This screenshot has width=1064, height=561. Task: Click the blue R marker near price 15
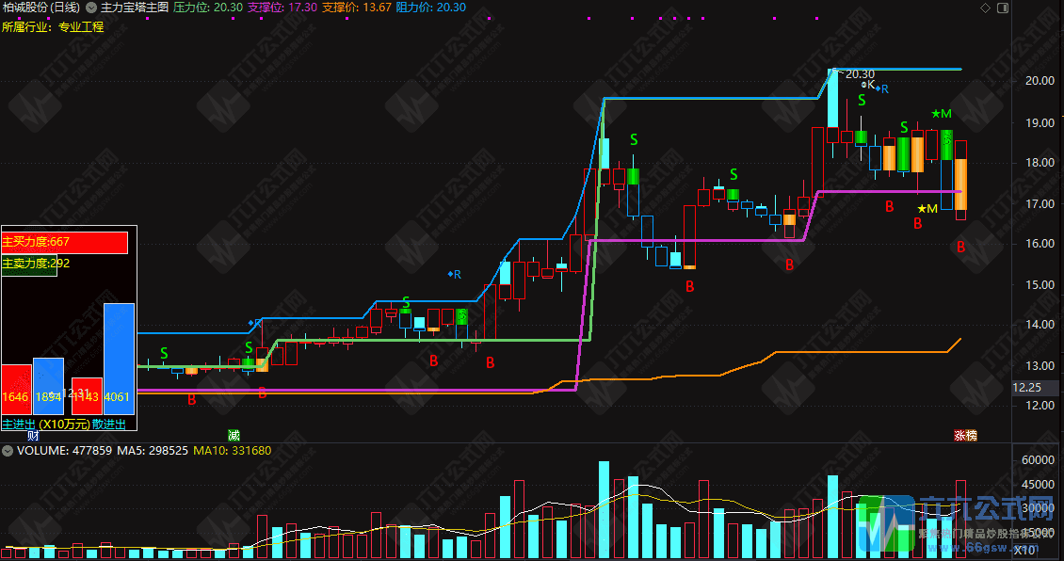[x=454, y=275]
